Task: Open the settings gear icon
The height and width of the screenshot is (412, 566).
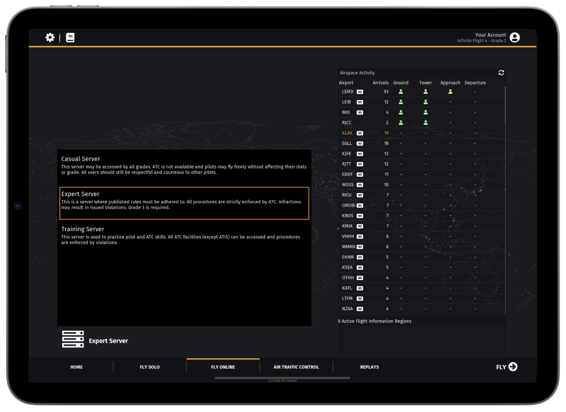Action: tap(50, 38)
